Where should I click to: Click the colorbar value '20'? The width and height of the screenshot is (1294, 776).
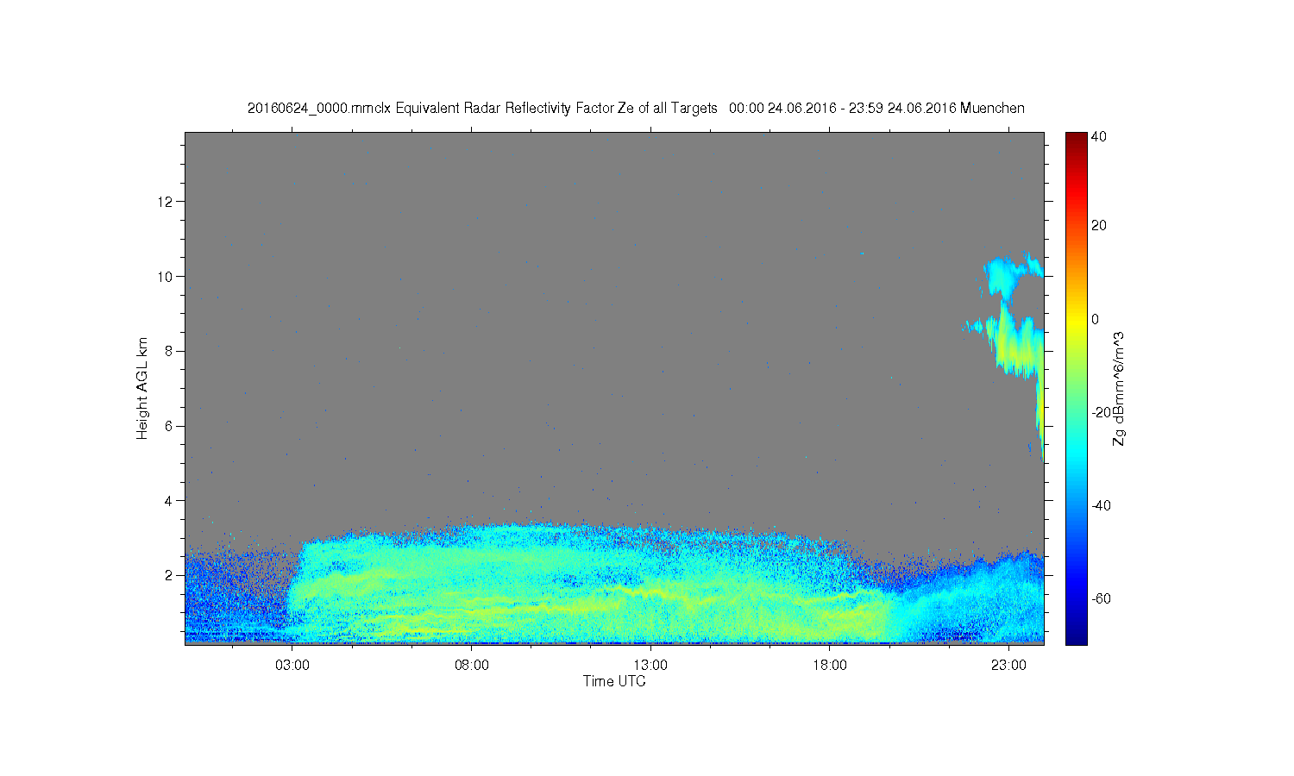coord(1099,226)
